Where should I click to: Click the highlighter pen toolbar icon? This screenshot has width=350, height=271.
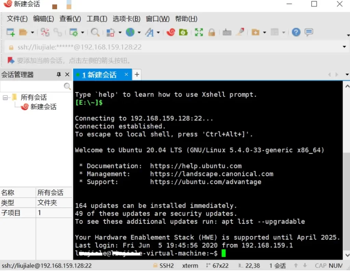tap(240, 32)
